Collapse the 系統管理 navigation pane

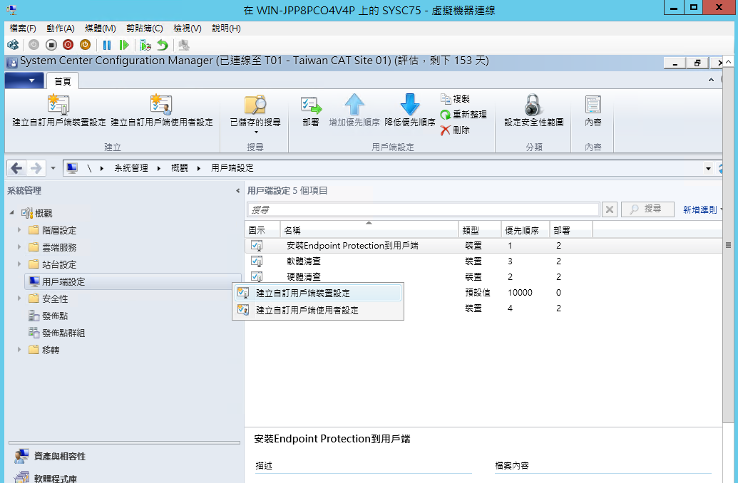(x=237, y=190)
